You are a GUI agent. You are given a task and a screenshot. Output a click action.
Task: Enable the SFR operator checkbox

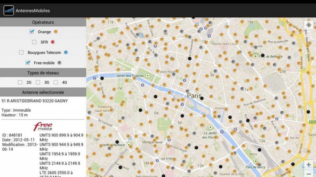point(34,42)
